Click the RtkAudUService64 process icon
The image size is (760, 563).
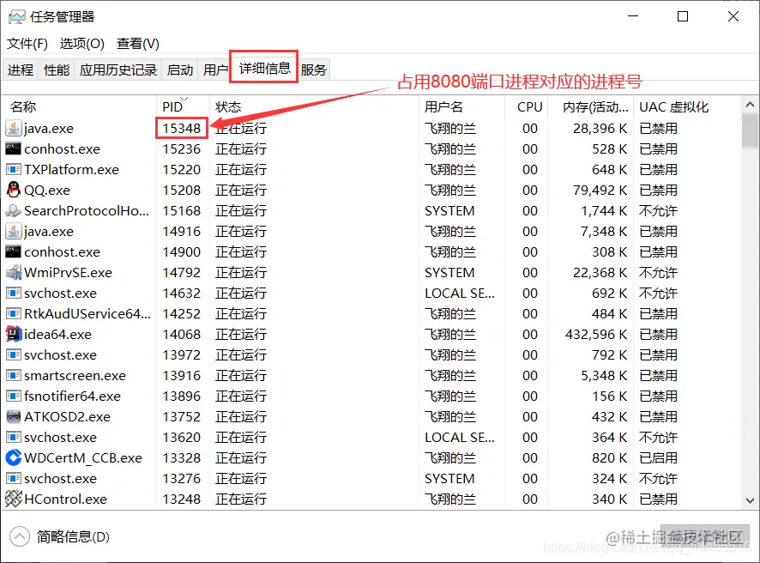tap(14, 314)
